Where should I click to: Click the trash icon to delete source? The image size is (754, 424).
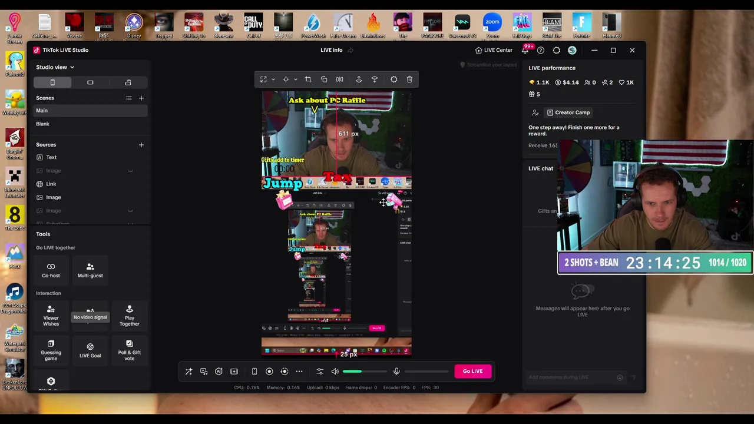point(409,79)
